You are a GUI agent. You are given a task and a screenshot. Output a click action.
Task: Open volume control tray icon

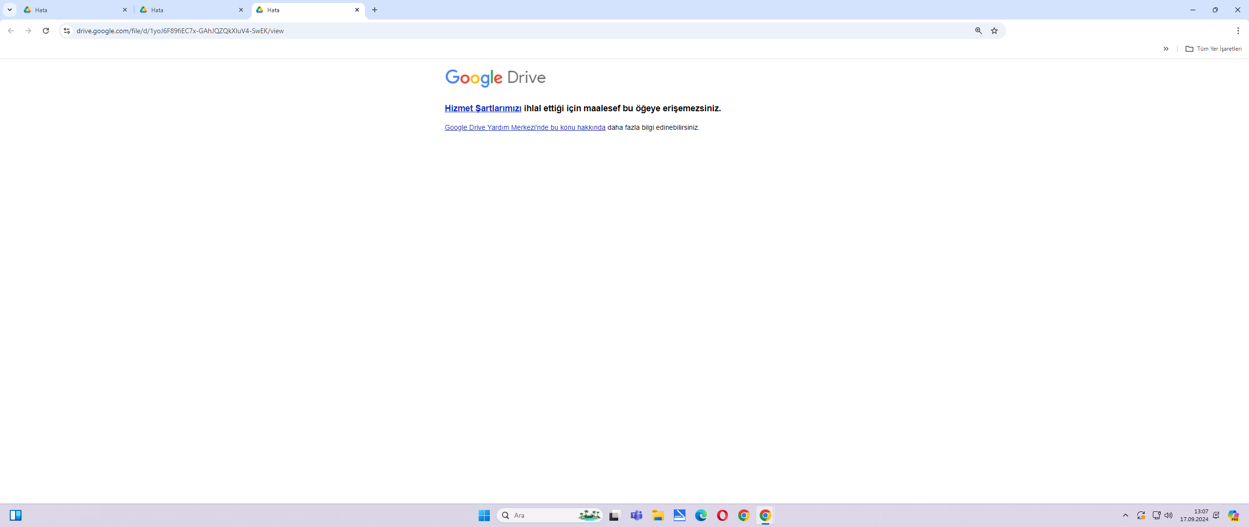[1168, 515]
